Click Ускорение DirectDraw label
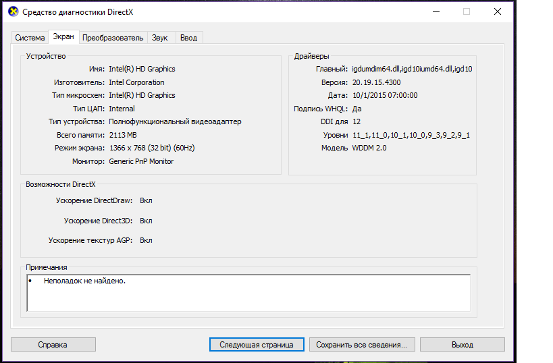Image resolution: width=553 pixels, height=363 pixels. click(94, 200)
